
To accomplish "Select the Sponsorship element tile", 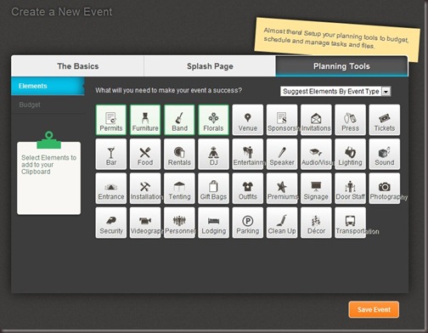I will coord(282,120).
